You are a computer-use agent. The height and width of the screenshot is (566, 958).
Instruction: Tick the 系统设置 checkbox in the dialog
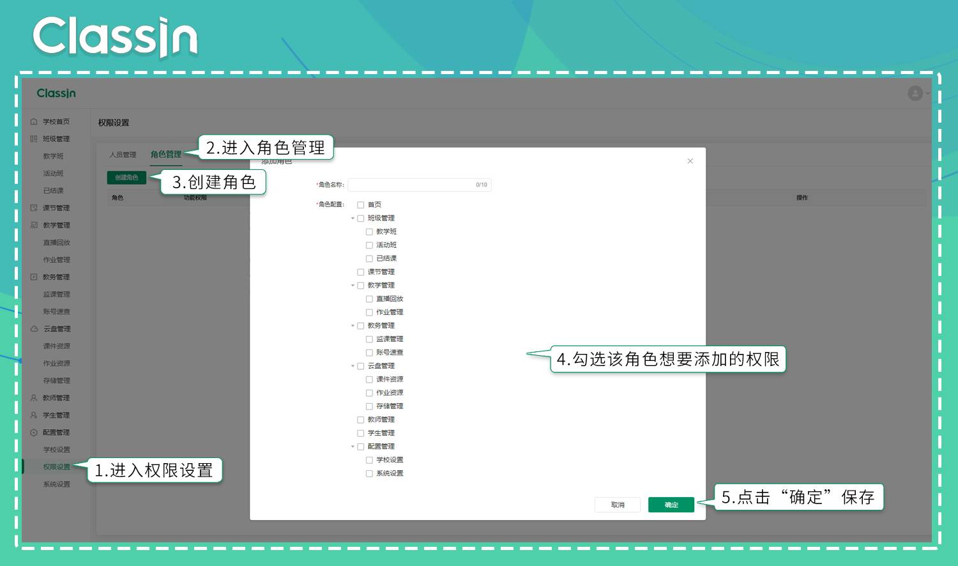(369, 473)
